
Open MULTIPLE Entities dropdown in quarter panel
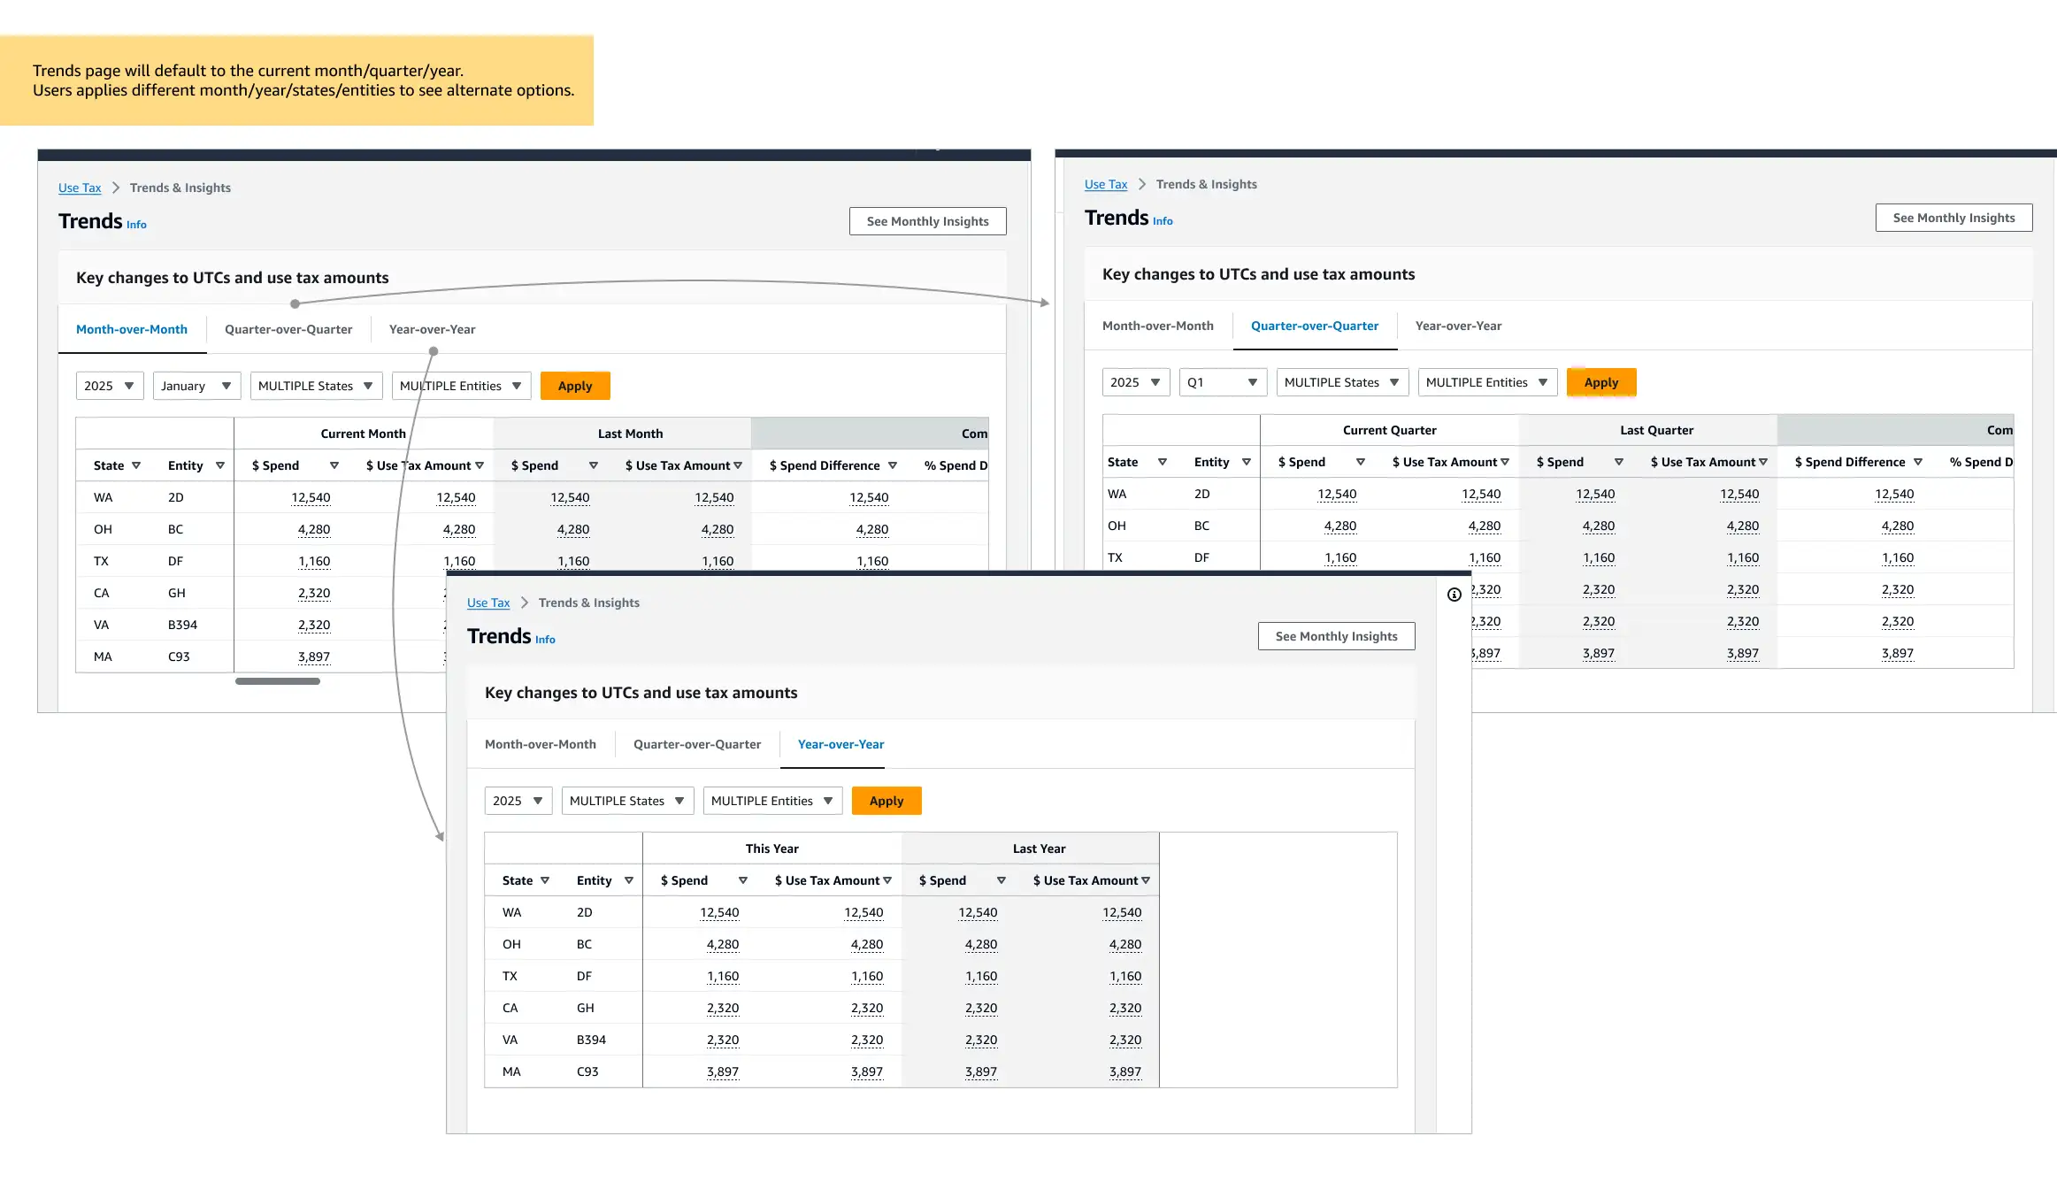(x=1486, y=382)
